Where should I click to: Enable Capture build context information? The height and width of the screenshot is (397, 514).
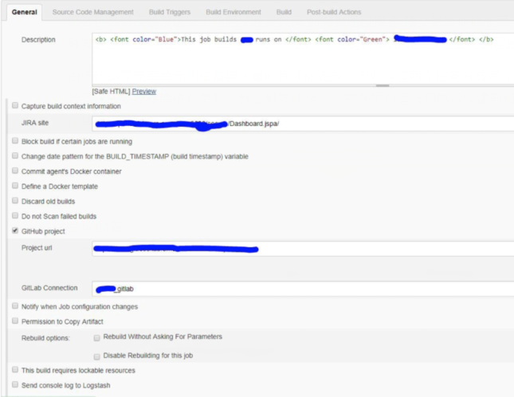(x=15, y=106)
